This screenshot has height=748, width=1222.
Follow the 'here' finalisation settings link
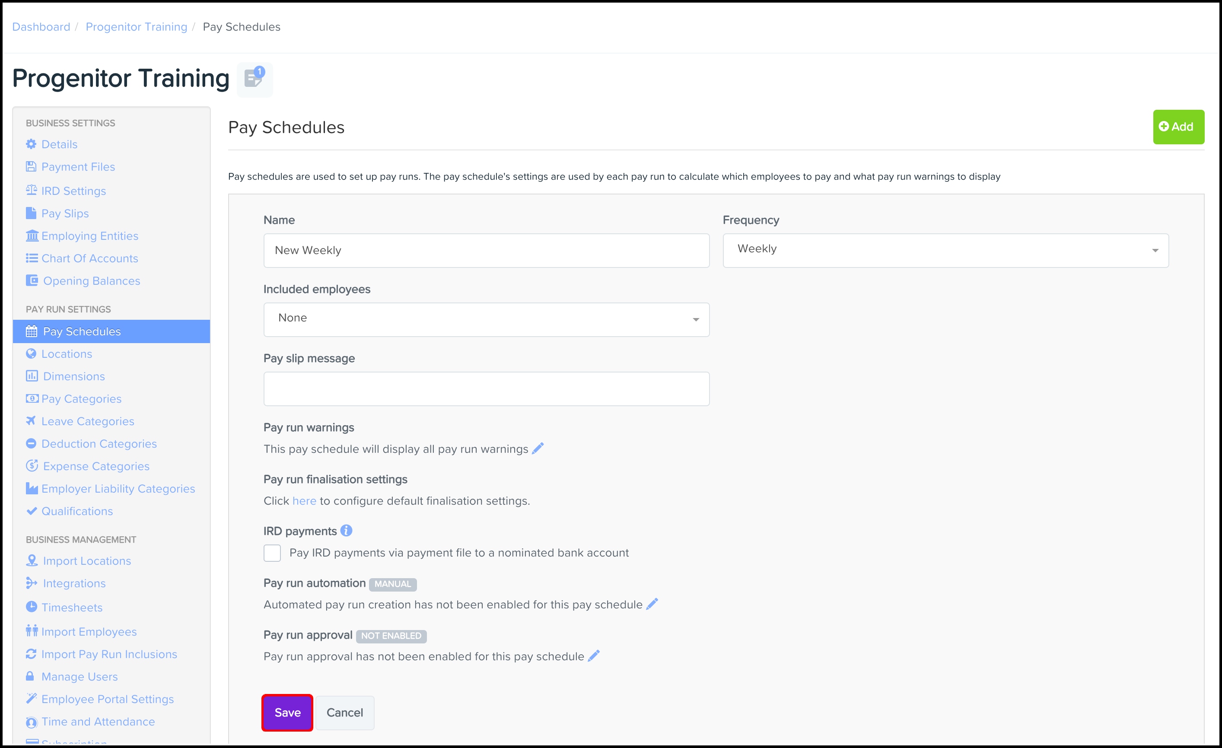[304, 500]
